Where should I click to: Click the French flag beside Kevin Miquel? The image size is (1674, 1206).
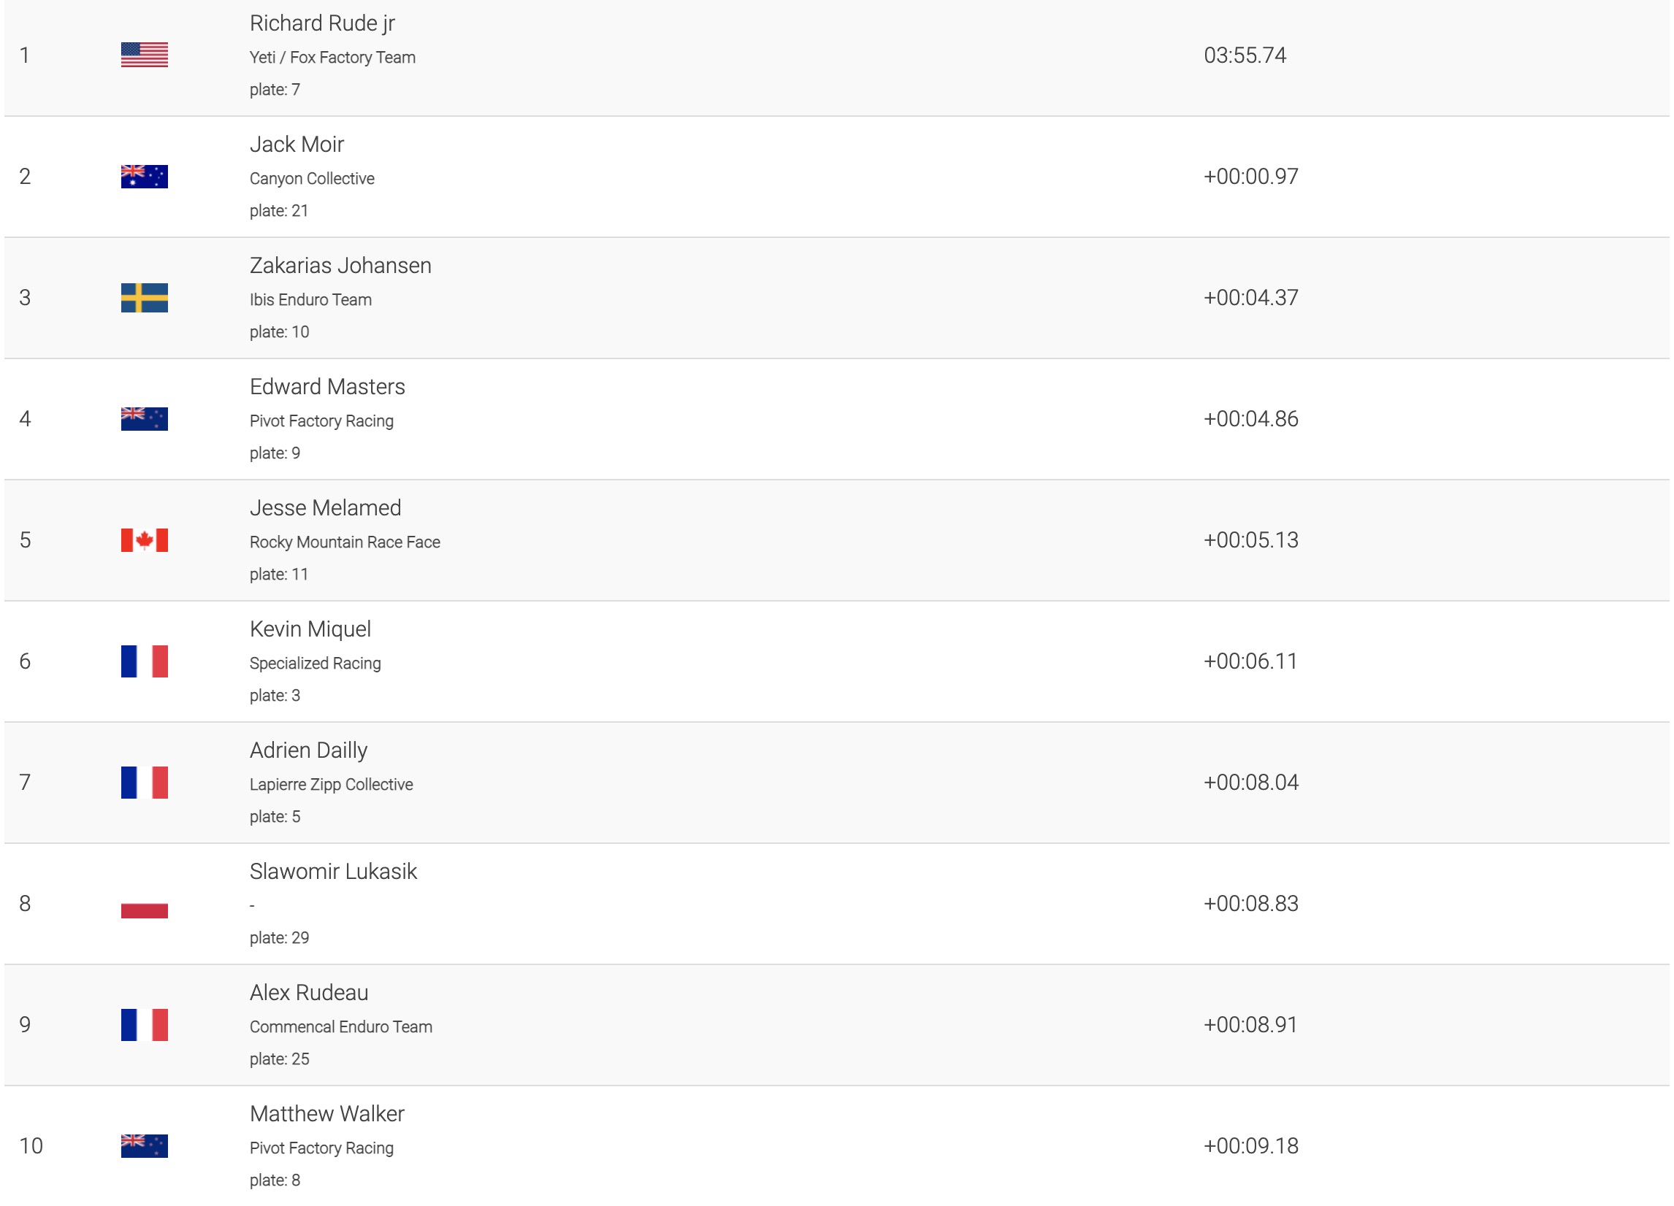144,661
